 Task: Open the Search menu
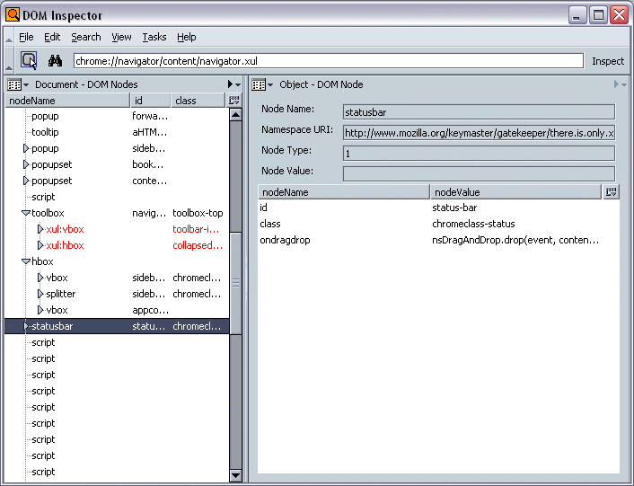(86, 37)
